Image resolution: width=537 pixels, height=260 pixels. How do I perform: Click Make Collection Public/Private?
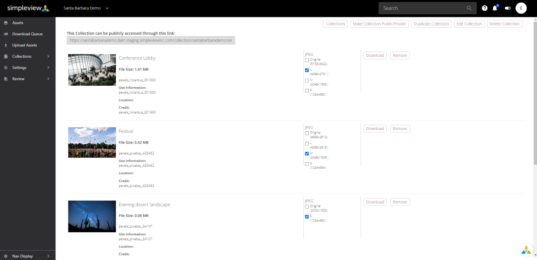point(379,24)
